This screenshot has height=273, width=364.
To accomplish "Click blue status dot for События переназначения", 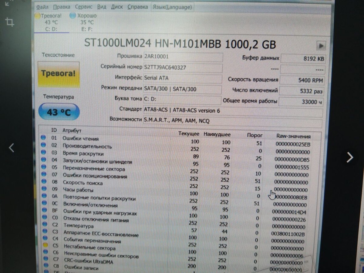I will tap(45, 238).
